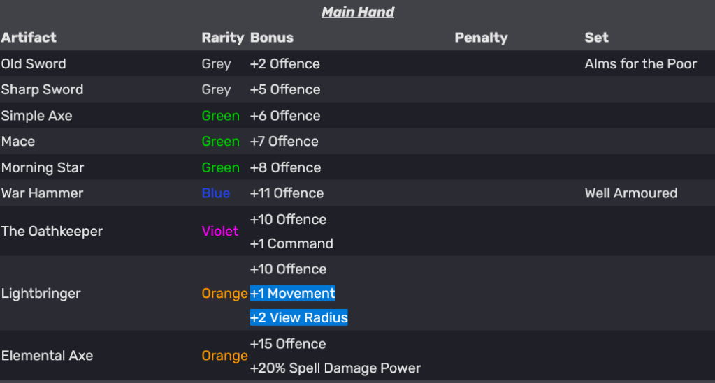The height and width of the screenshot is (383, 715).
Task: Click the Well Armoured set name
Action: pyautogui.click(x=630, y=193)
